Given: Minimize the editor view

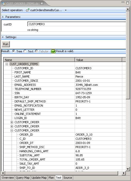Looking at the screenshot, I should 123,2.
